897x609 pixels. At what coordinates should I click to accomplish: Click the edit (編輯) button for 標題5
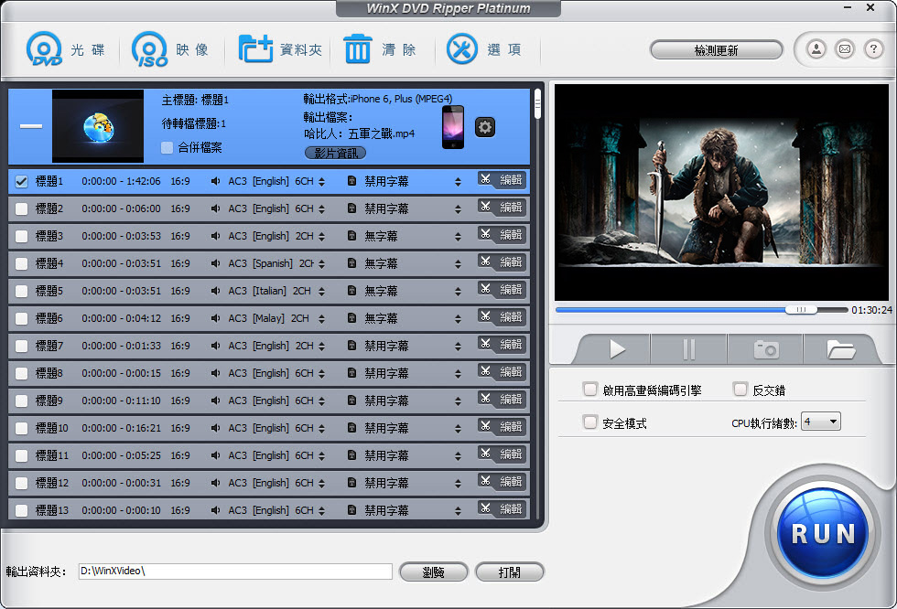pos(503,289)
